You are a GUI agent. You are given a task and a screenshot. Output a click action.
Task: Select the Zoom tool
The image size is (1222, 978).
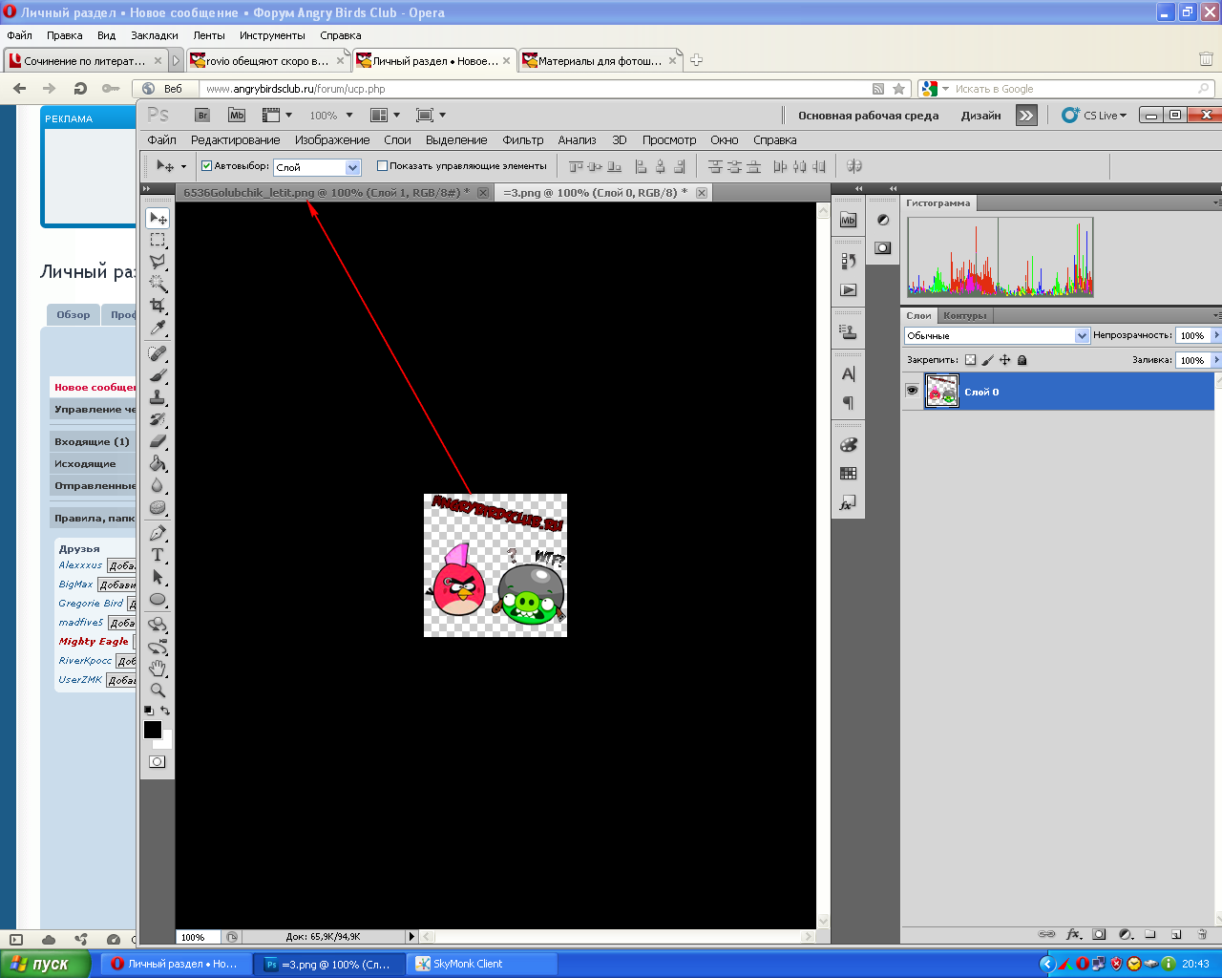pyautogui.click(x=158, y=690)
